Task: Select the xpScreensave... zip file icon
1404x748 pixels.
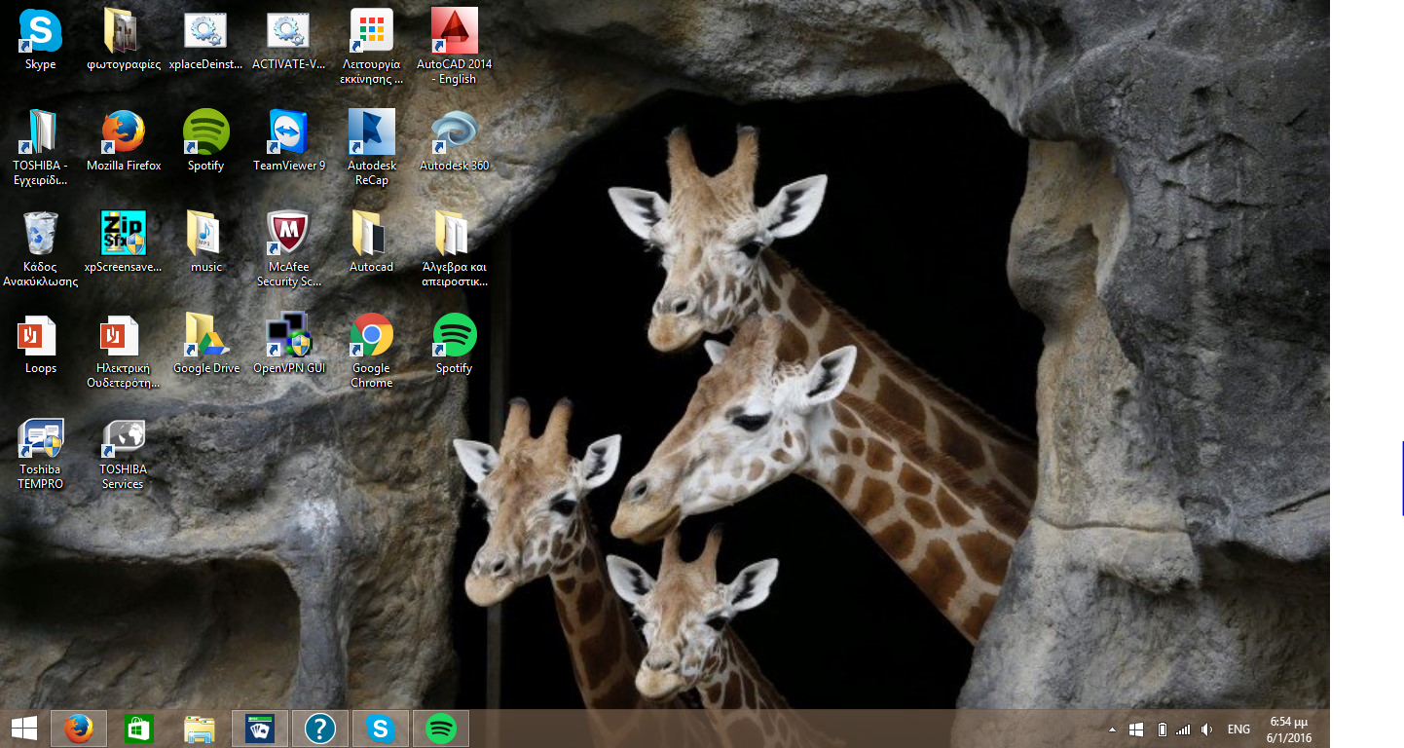Action: [124, 243]
